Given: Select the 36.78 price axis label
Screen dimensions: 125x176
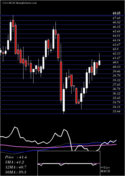Looking at the screenshot, I should point(116,89).
